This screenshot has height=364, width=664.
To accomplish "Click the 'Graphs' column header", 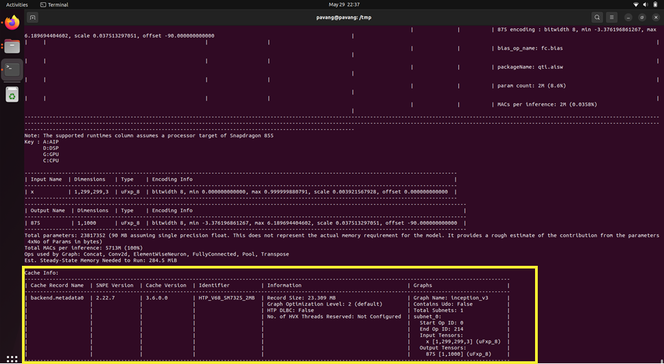I will click(423, 285).
